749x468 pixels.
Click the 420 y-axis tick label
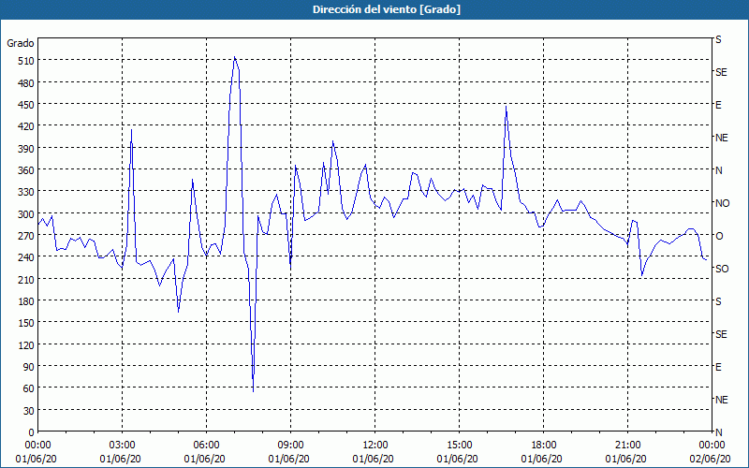tap(26, 126)
